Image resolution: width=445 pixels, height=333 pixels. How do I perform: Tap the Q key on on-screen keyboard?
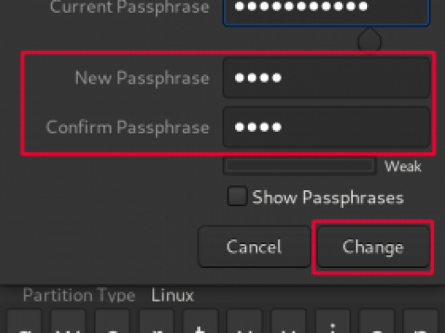(25, 321)
